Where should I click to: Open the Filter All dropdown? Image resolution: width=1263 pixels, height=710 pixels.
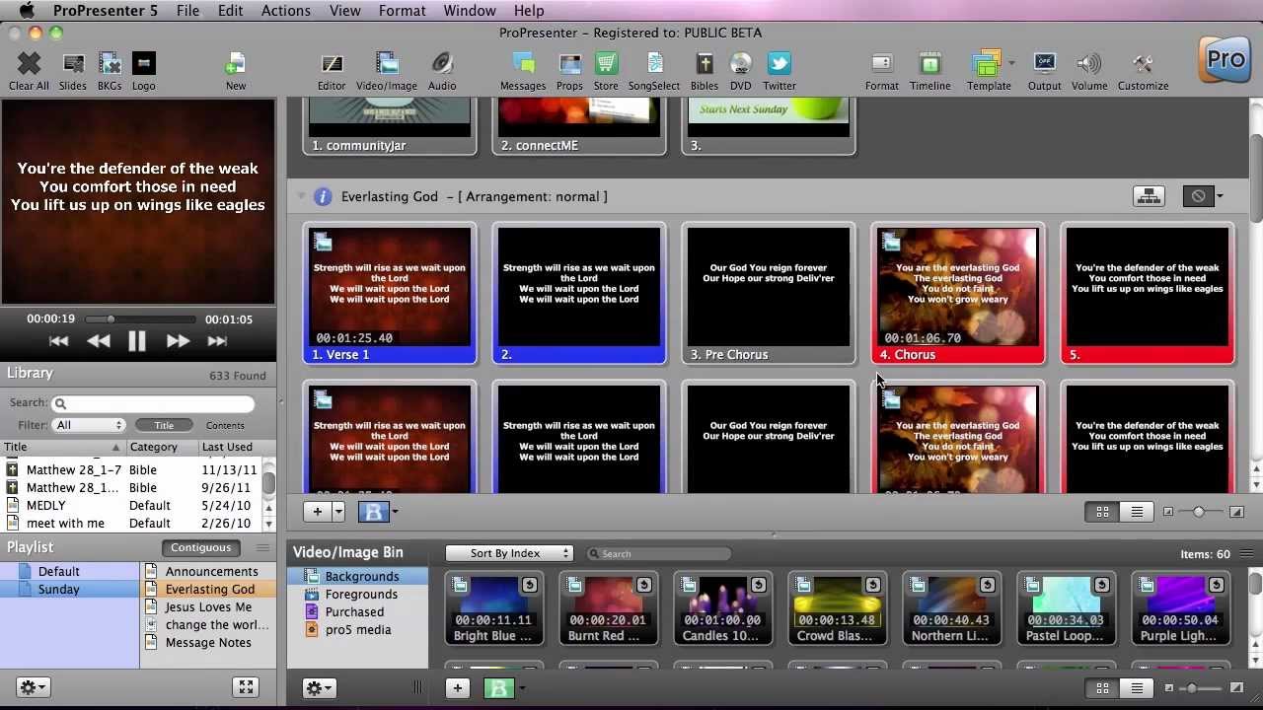[89, 425]
